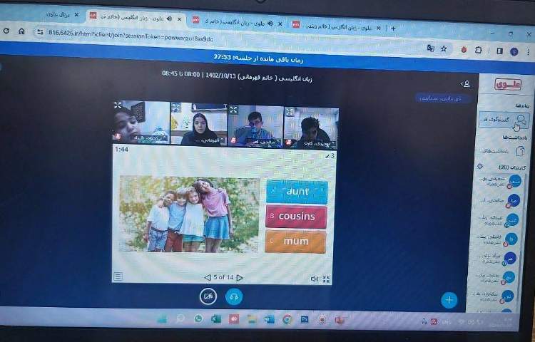Open a new browser tab with plus

point(393,28)
